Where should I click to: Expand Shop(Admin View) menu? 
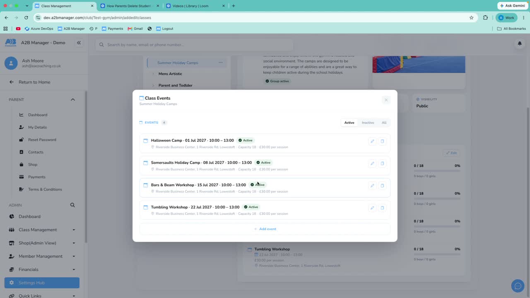pos(42,243)
